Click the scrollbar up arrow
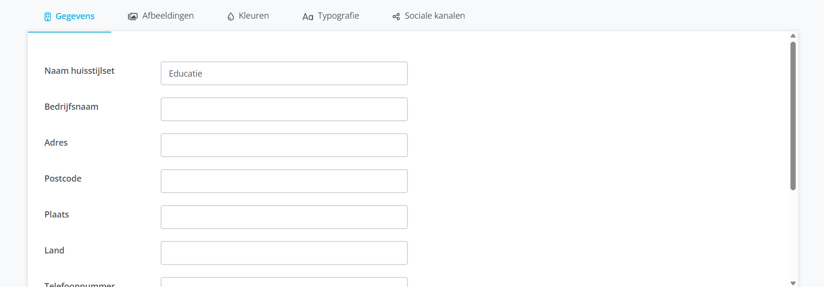Image resolution: width=824 pixels, height=287 pixels. tap(793, 35)
